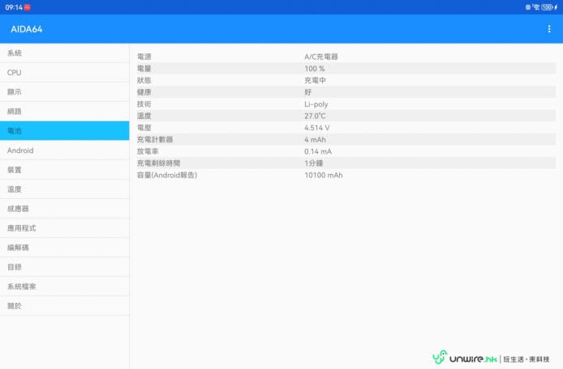This screenshot has width=563, height=369.
Task: Select the 好 health value
Action: click(307, 92)
